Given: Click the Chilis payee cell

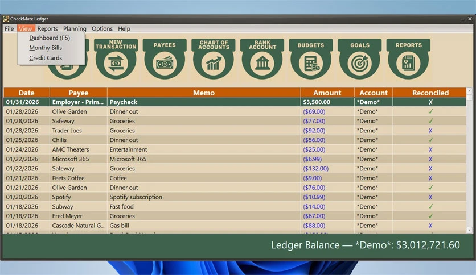Looking at the screenshot, I should click(x=79, y=140).
